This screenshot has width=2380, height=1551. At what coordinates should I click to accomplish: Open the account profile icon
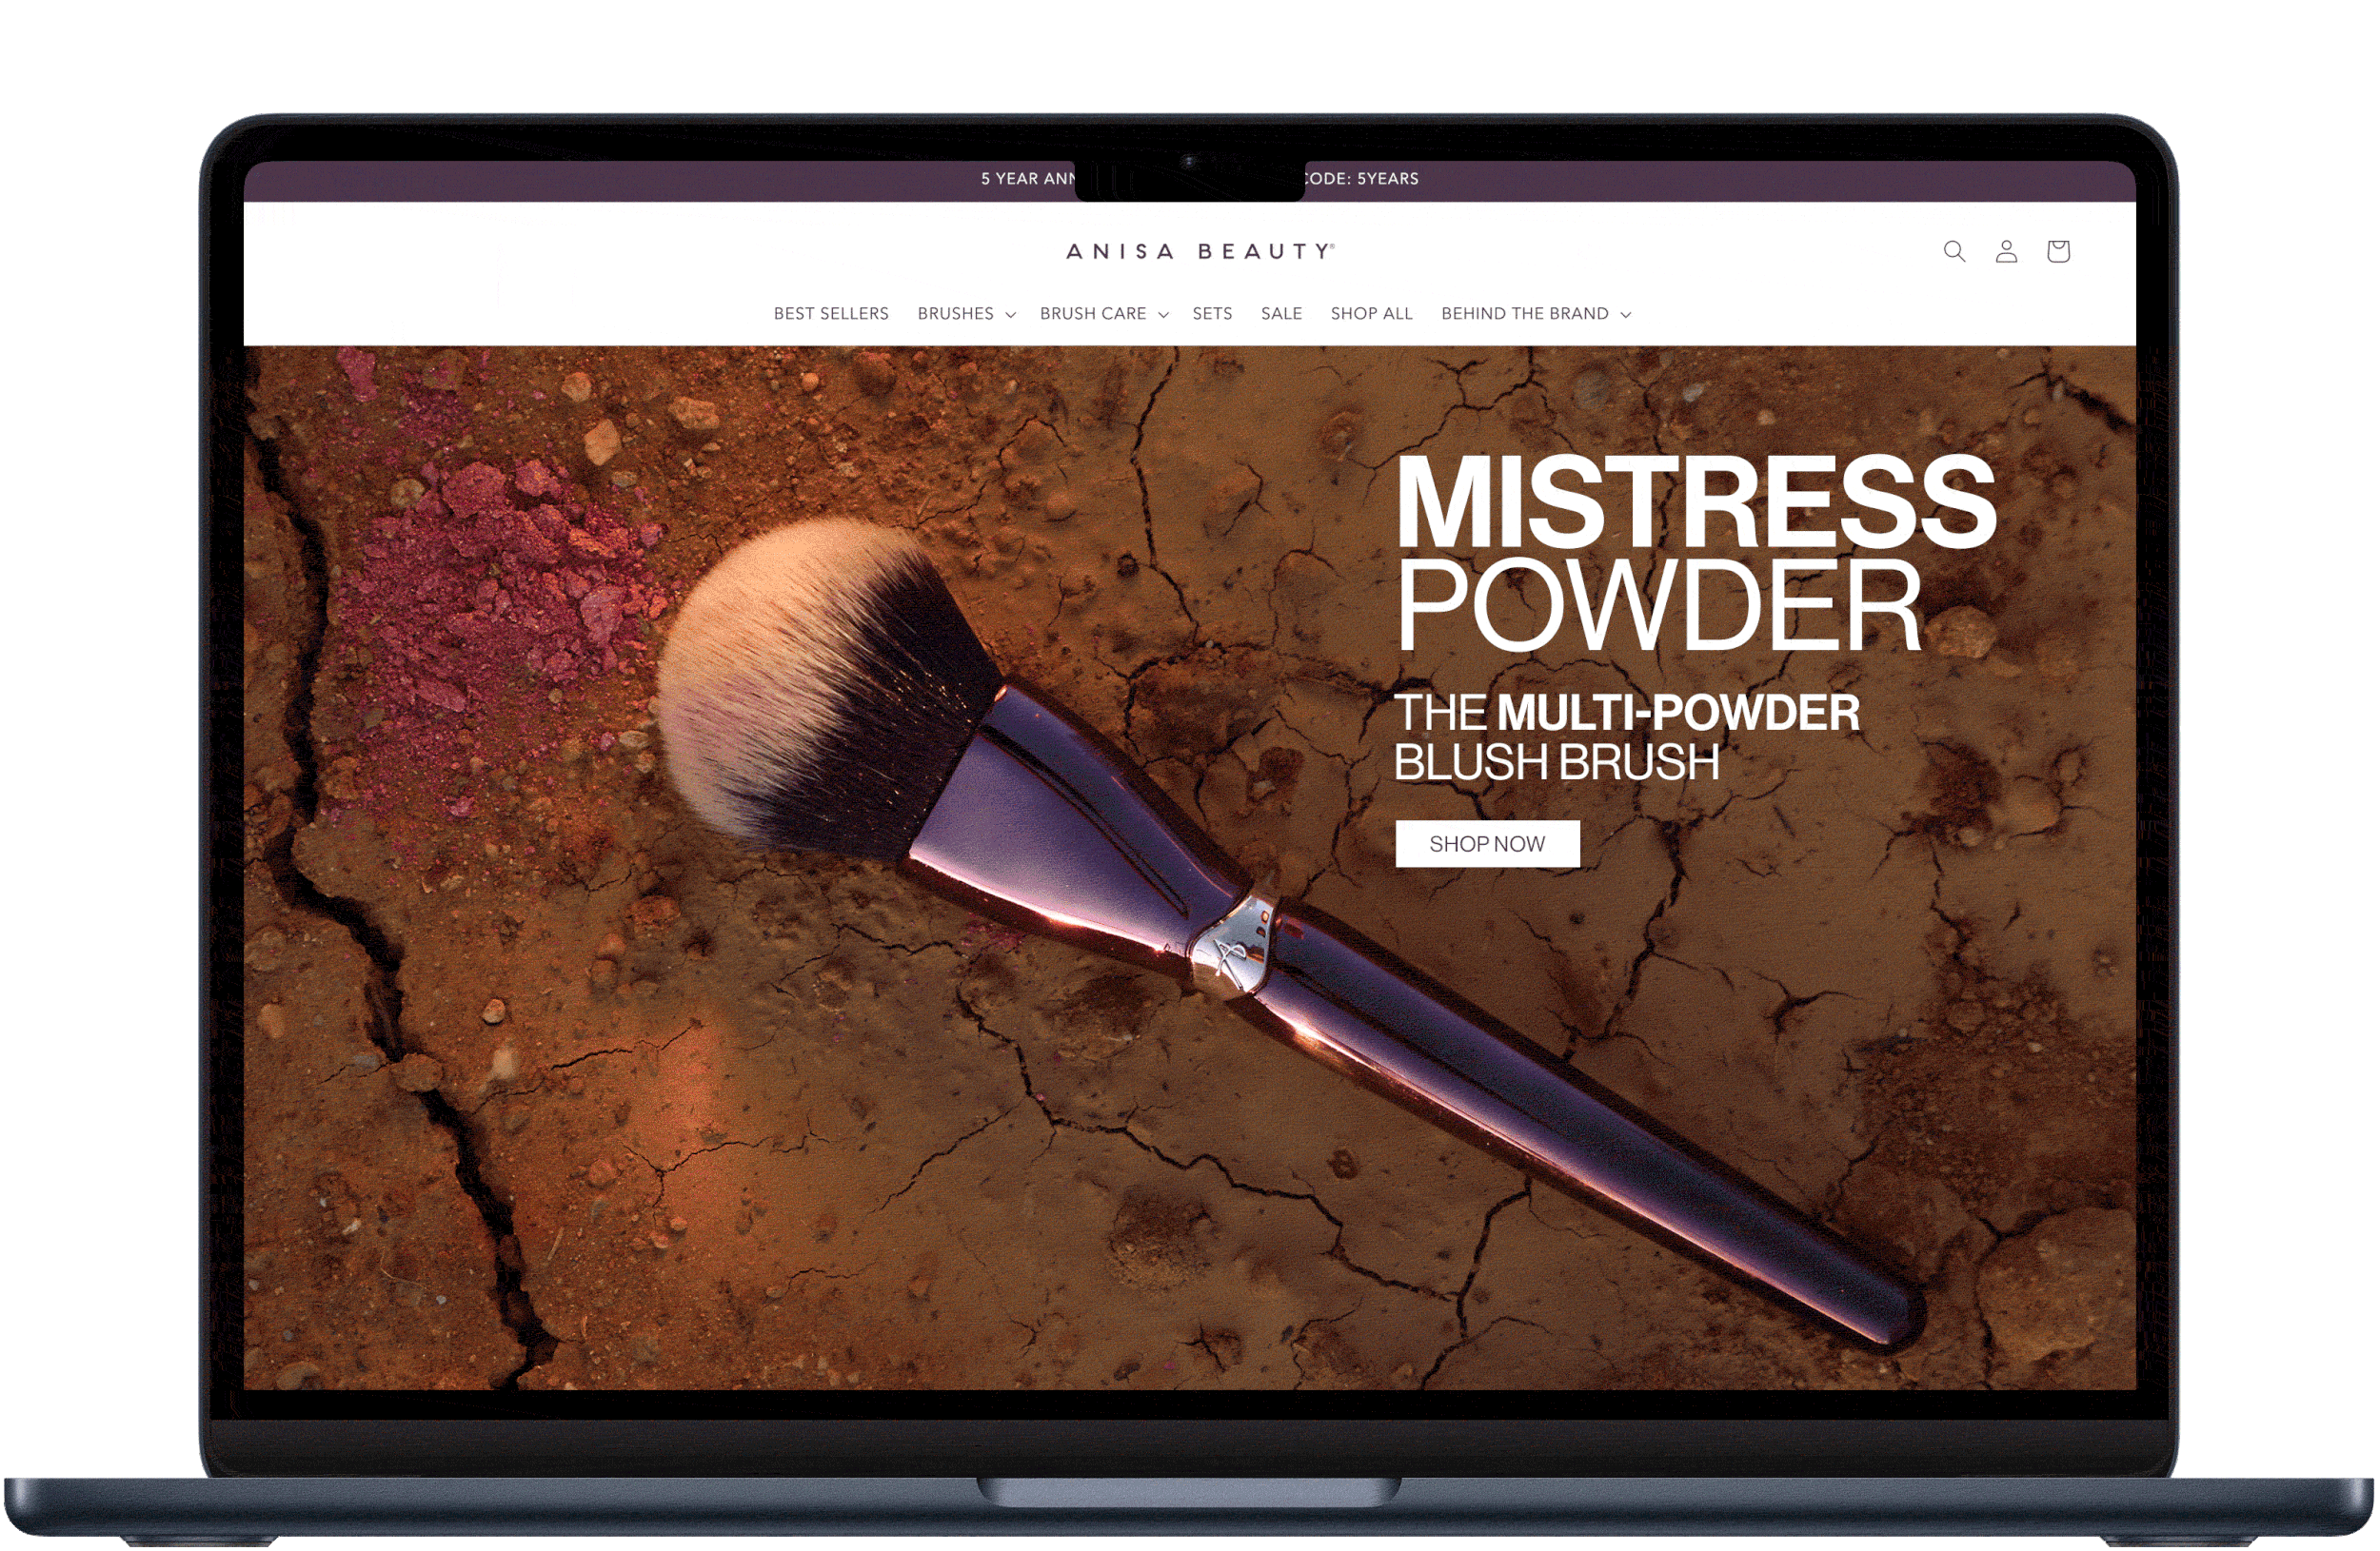click(2006, 252)
